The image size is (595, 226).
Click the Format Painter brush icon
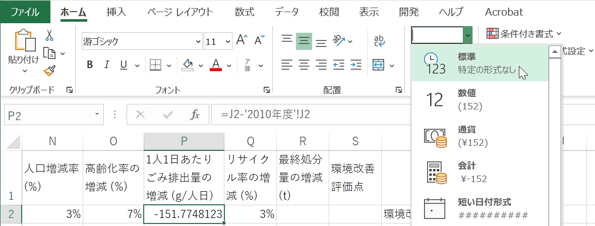coord(49,71)
